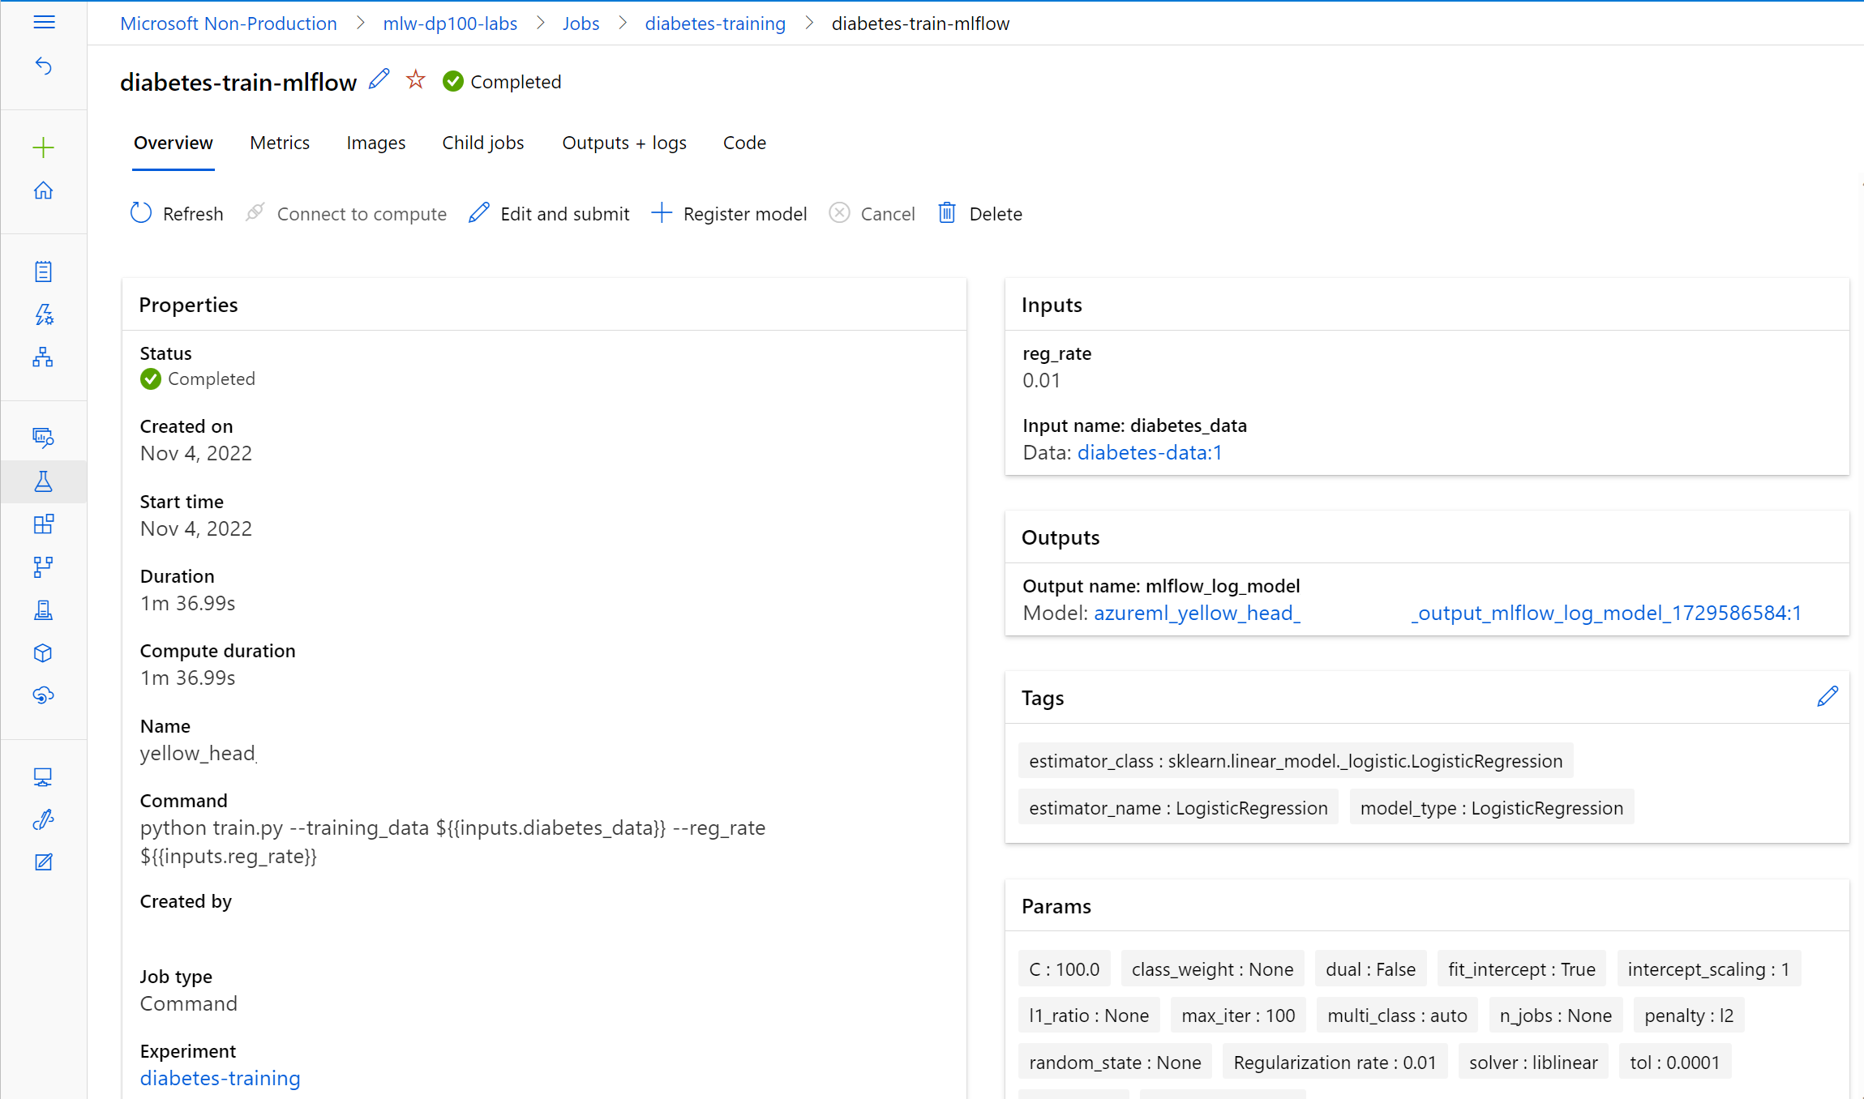Screen dimensions: 1864x1099
Task: Click the Refresh icon to reload job
Action: 141,213
